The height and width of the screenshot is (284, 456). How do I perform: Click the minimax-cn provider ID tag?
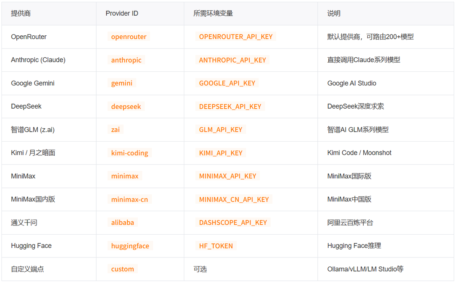[130, 200]
